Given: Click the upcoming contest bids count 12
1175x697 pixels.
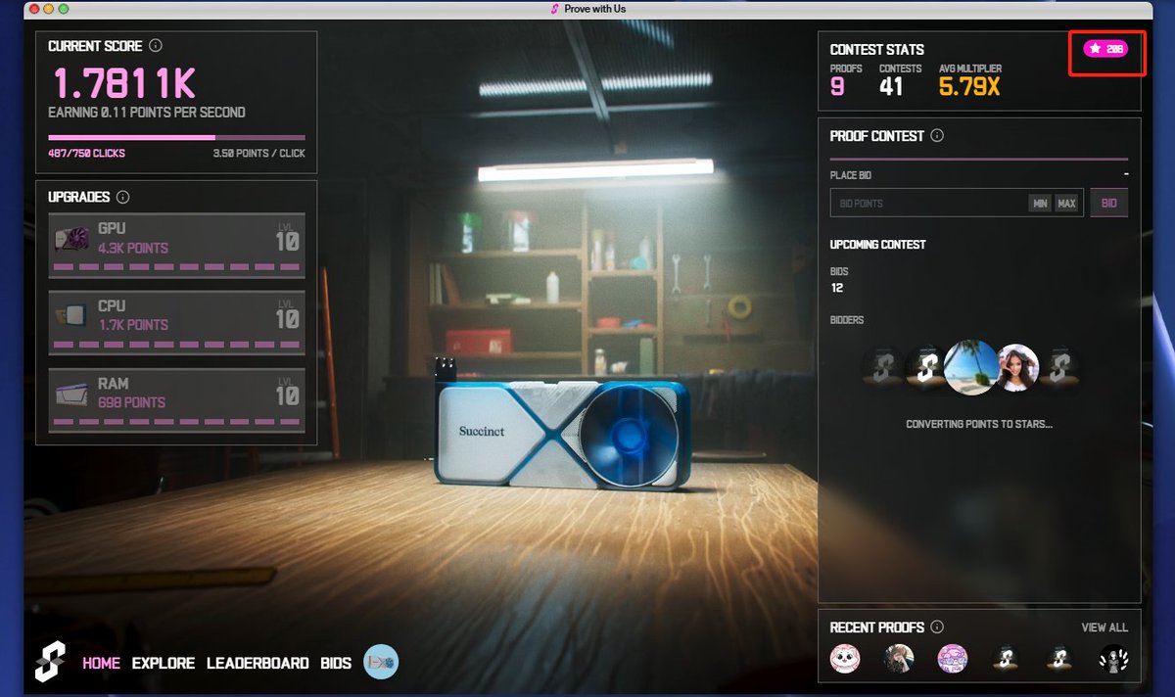Looking at the screenshot, I should 836,288.
